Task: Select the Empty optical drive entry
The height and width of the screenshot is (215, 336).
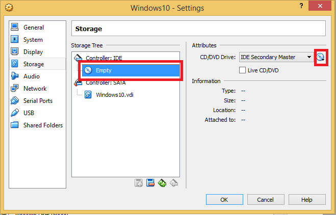Action: [x=131, y=70]
